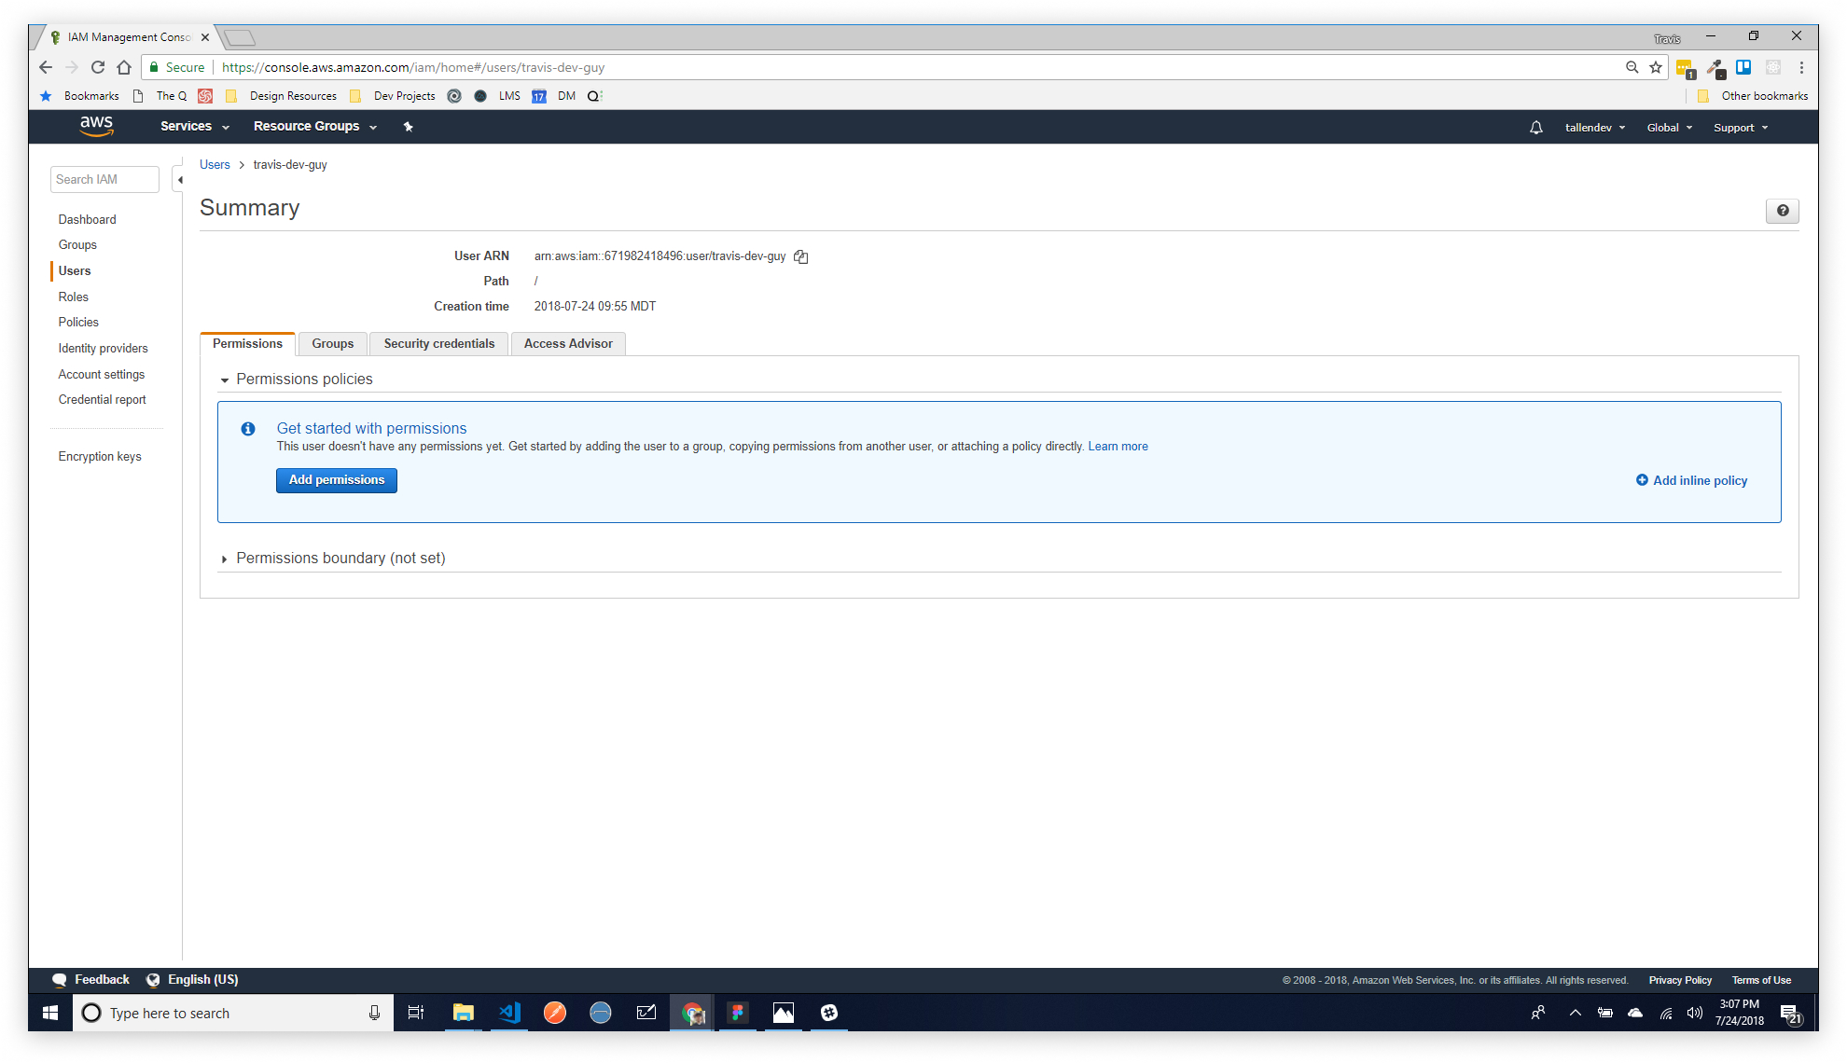The width and height of the screenshot is (1847, 1063).
Task: Copy the User ARN to clipboard
Action: (x=800, y=256)
